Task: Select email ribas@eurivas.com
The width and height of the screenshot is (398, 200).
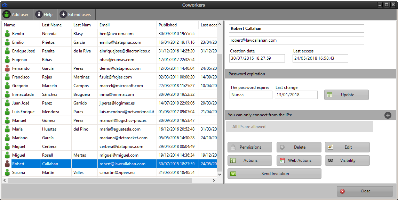Action: (117, 60)
